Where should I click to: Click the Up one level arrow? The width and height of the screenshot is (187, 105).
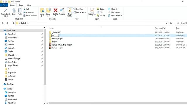pos(14,23)
